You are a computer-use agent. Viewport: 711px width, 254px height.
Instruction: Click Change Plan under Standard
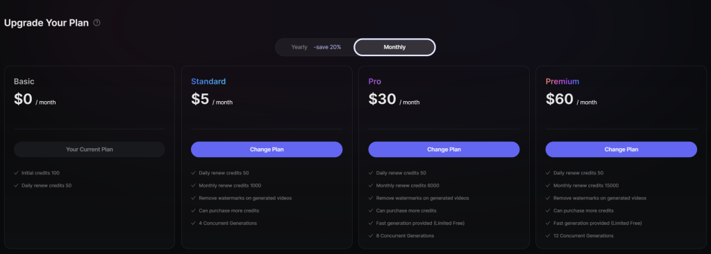coord(267,149)
